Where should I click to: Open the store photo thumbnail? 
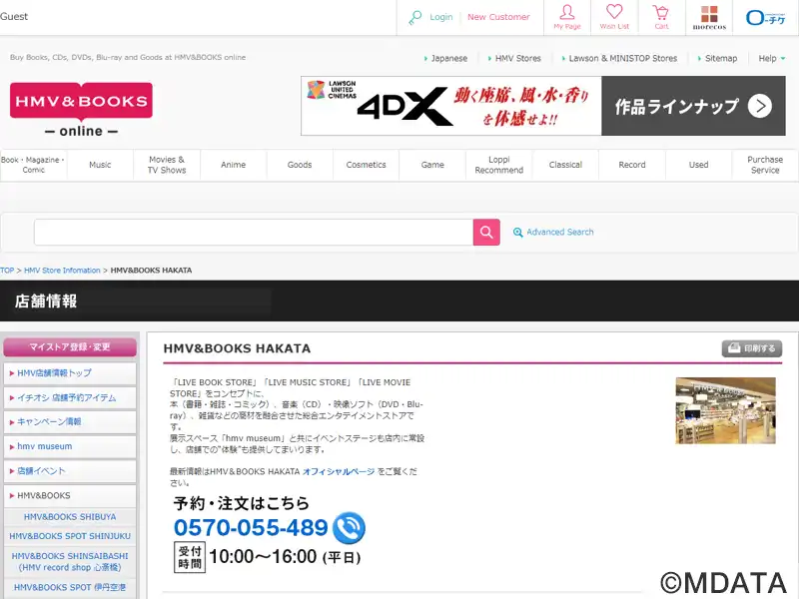726,410
